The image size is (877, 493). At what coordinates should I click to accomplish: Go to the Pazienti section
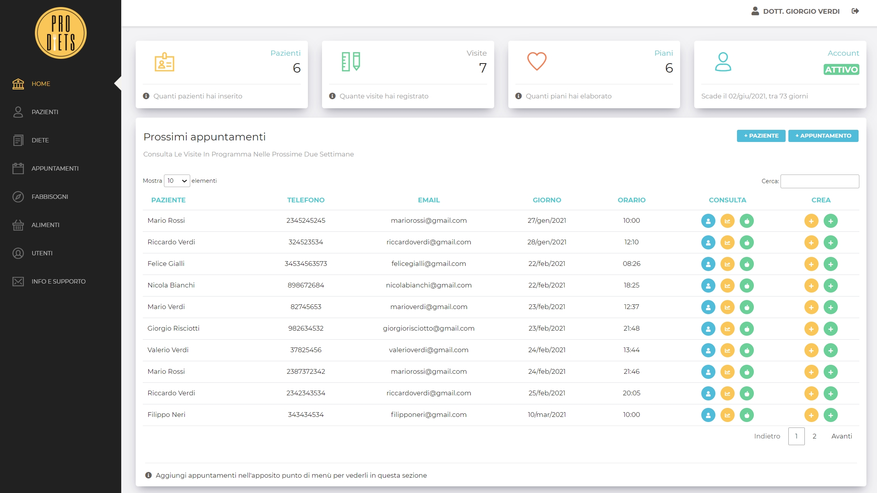click(45, 112)
